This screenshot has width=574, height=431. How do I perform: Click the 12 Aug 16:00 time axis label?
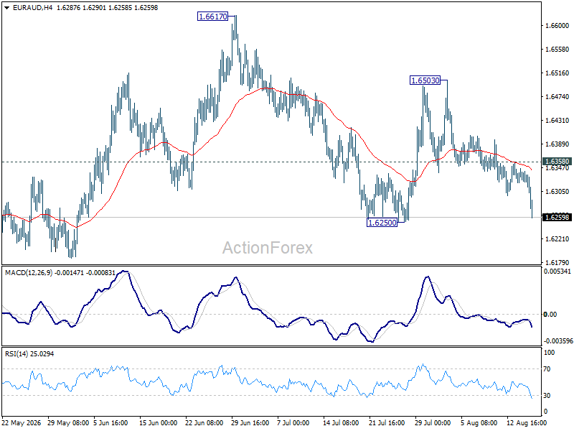[527, 423]
